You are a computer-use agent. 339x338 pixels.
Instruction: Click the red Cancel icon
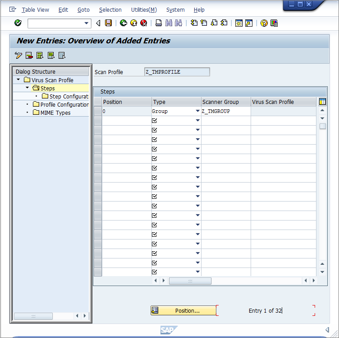point(143,23)
